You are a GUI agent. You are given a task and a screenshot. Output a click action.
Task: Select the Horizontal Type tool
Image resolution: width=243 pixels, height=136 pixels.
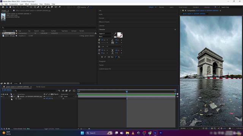(41, 7)
